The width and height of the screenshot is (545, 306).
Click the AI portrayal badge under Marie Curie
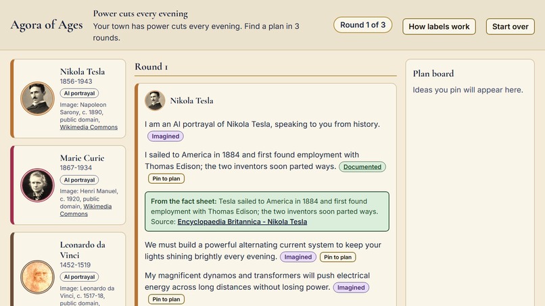79,180
